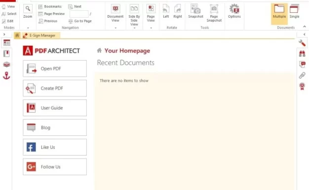
Task: Click the Open PDF button
Action: [55, 68]
